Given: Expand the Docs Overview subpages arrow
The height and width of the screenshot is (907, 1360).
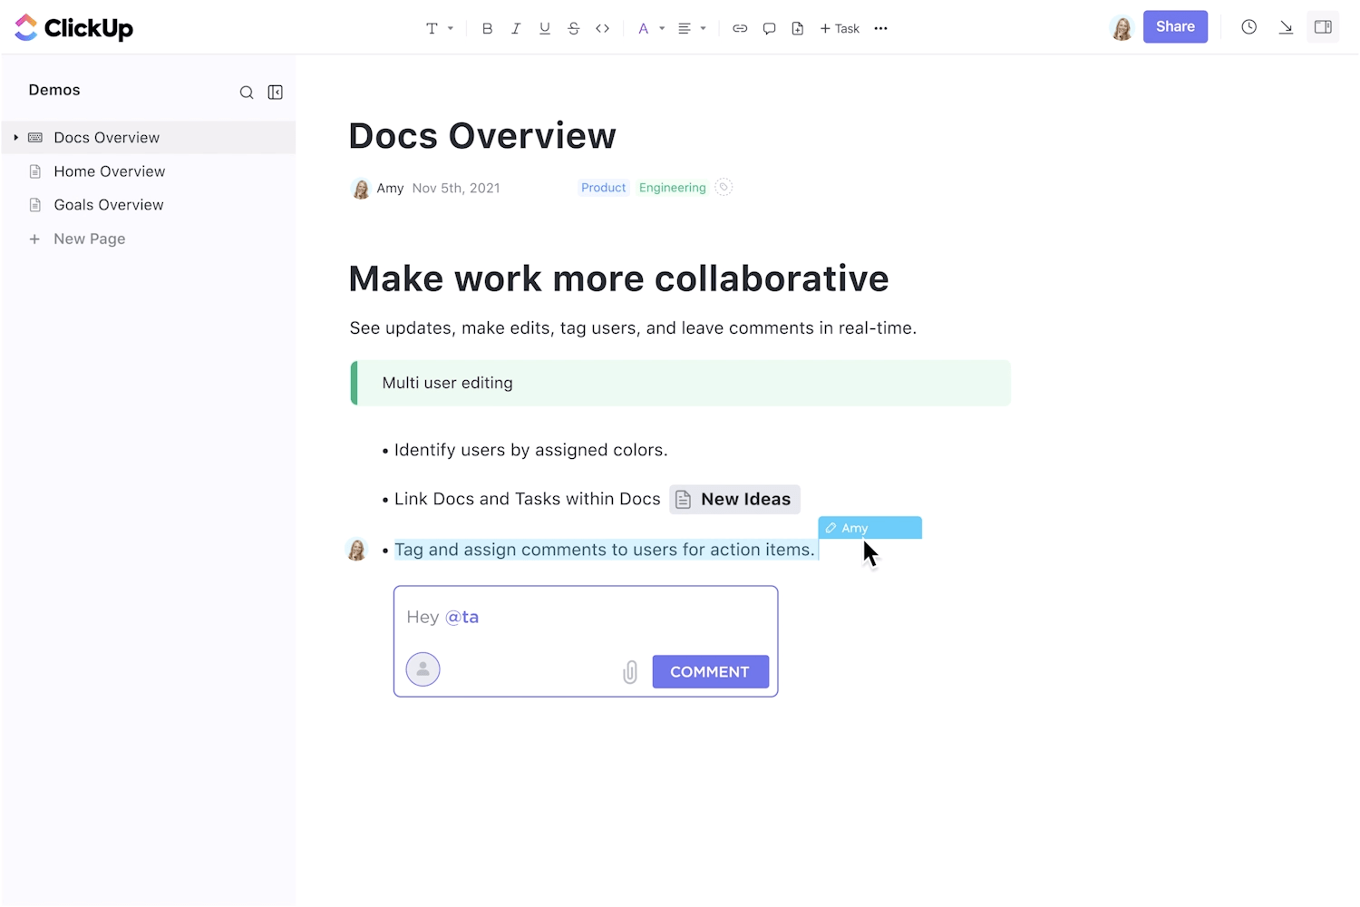Looking at the screenshot, I should click(15, 138).
